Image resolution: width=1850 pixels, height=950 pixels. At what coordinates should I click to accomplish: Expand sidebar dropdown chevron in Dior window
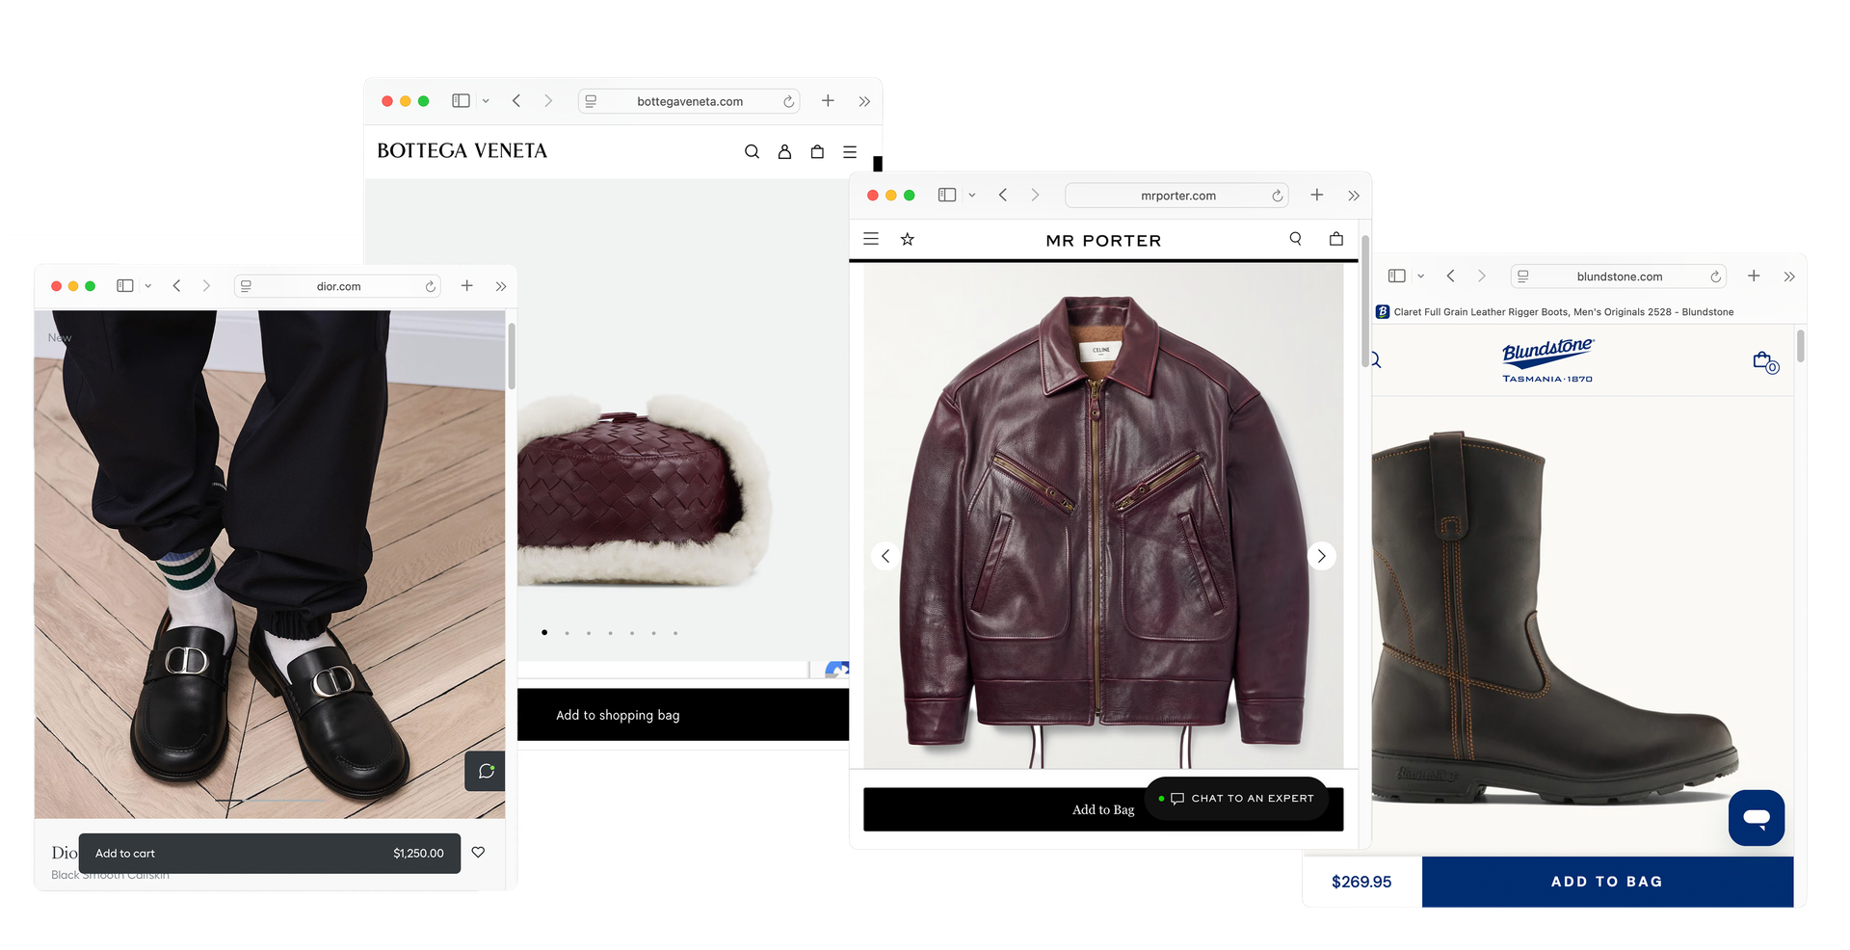click(x=148, y=286)
